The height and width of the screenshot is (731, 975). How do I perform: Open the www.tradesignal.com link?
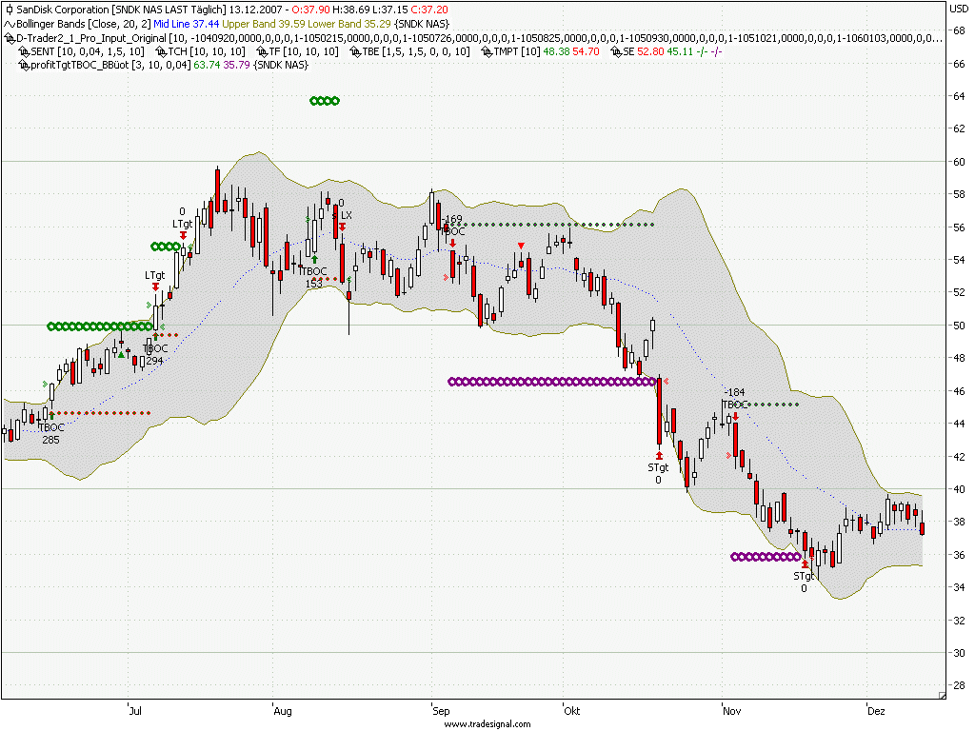487,724
